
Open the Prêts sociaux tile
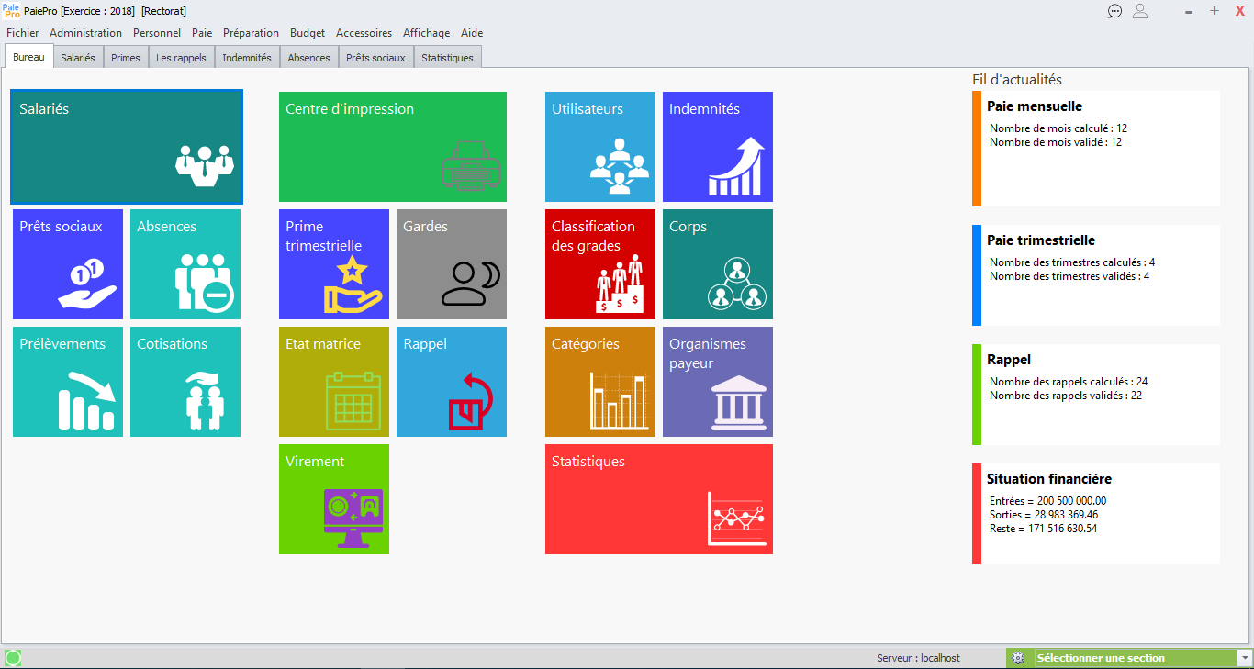coord(68,264)
